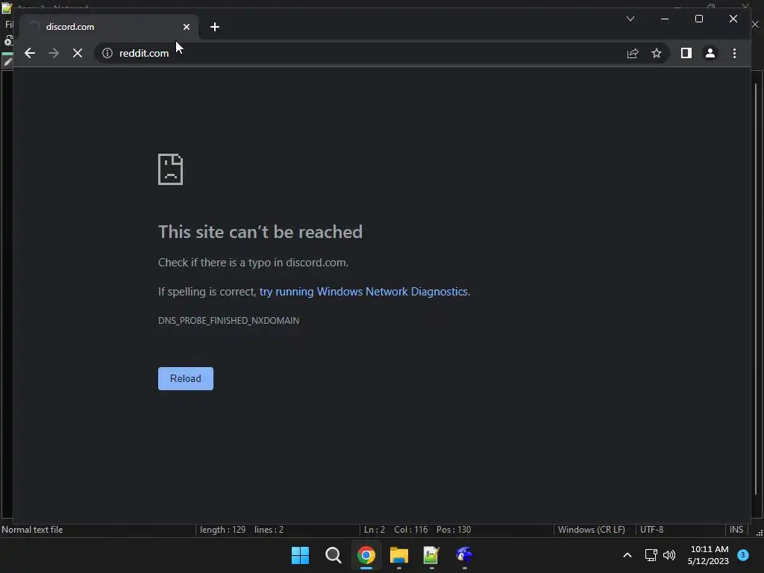The width and height of the screenshot is (764, 573).
Task: Click the Reload button
Action: [x=186, y=378]
